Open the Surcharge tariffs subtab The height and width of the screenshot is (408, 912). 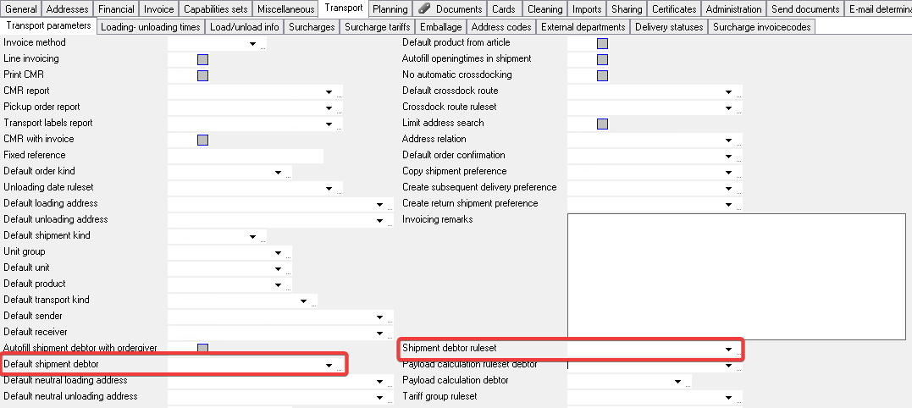pos(378,27)
